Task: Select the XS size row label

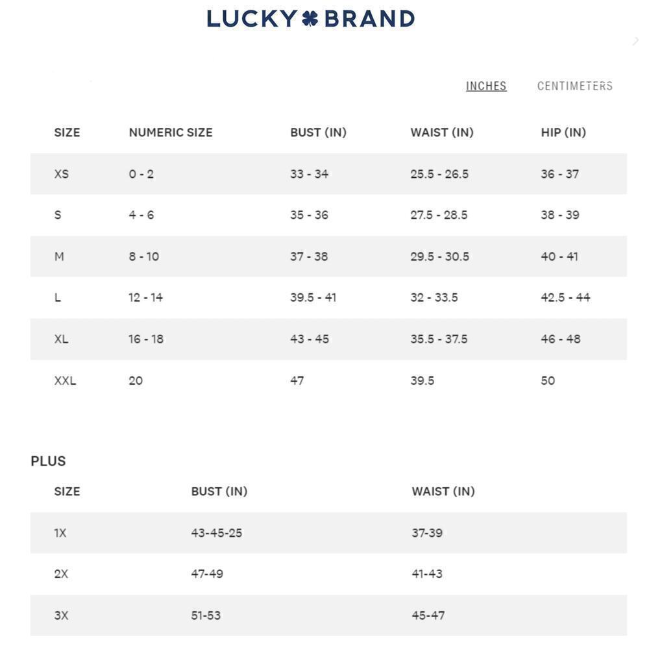Action: (61, 174)
